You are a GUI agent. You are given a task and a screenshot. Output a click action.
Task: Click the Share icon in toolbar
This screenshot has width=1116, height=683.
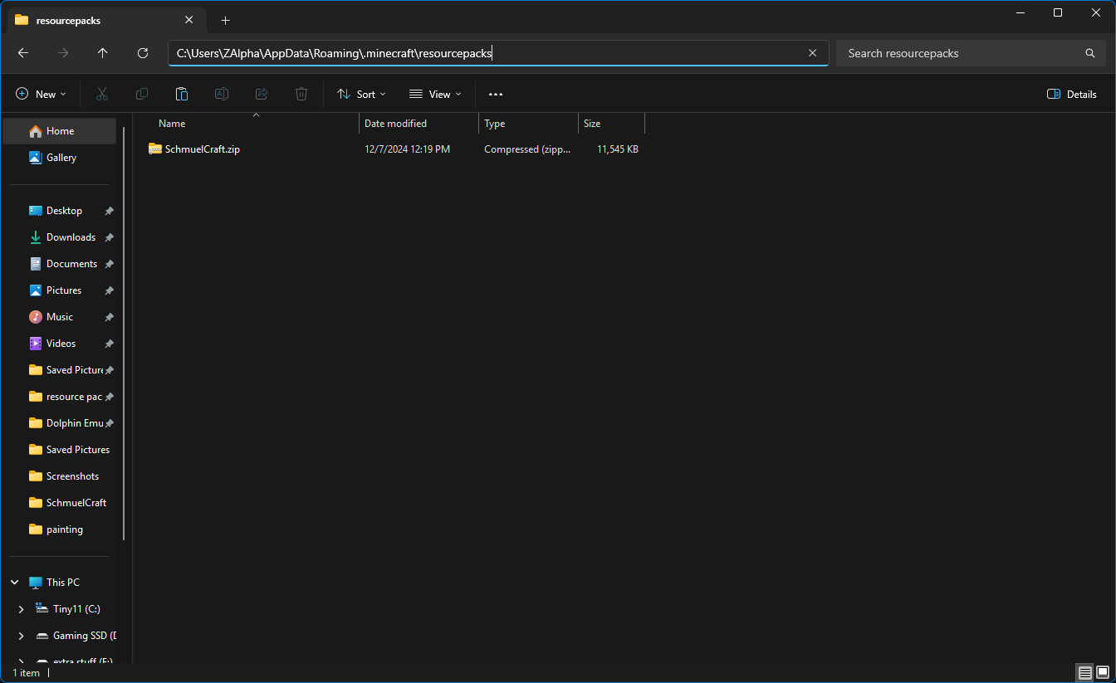[262, 95]
